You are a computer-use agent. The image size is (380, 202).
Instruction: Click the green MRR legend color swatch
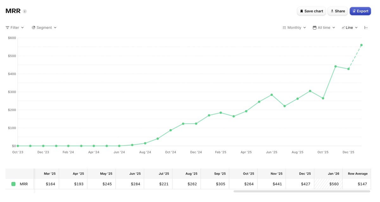pyautogui.click(x=13, y=184)
